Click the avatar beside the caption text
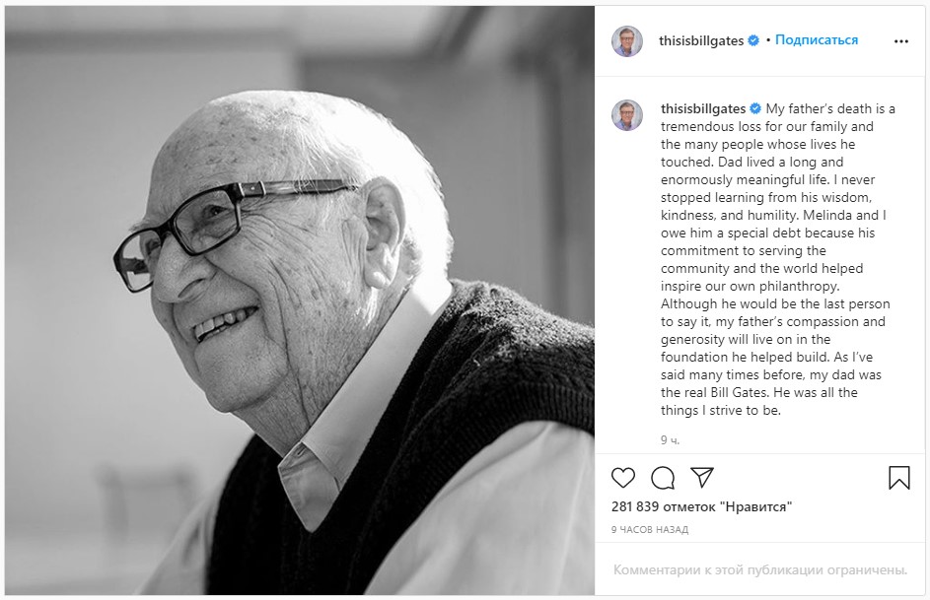 tap(626, 115)
